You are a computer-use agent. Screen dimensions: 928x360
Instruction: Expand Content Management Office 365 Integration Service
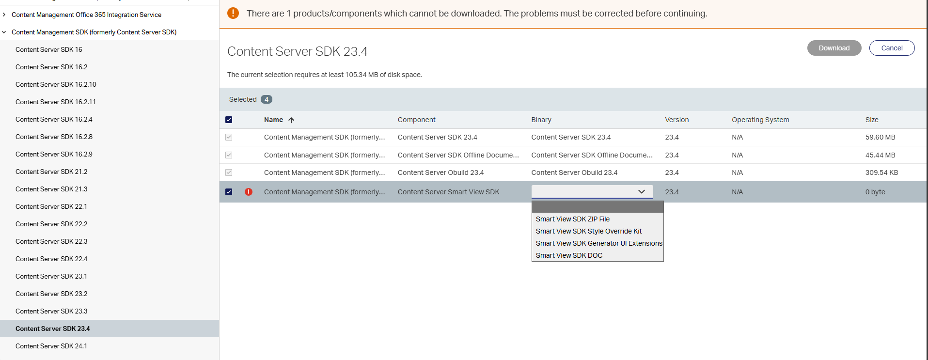(x=4, y=15)
